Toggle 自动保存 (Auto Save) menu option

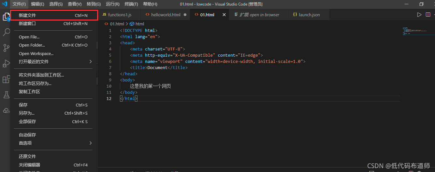click(x=27, y=135)
